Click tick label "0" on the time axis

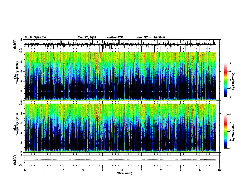[x=25, y=170]
